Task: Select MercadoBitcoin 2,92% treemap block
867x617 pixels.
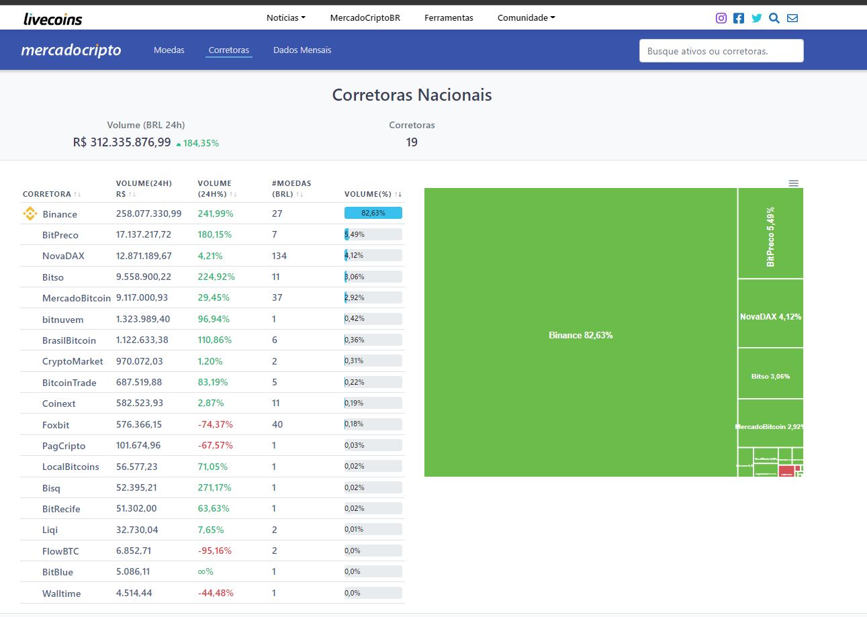Action: click(771, 424)
